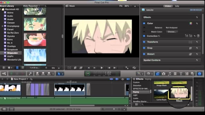The image size is (205, 115).
Task: Open the Enhancements magic wand menu
Action: click(140, 74)
